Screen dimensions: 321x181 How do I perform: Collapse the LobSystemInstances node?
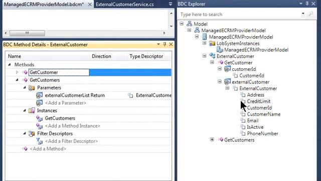(204, 43)
